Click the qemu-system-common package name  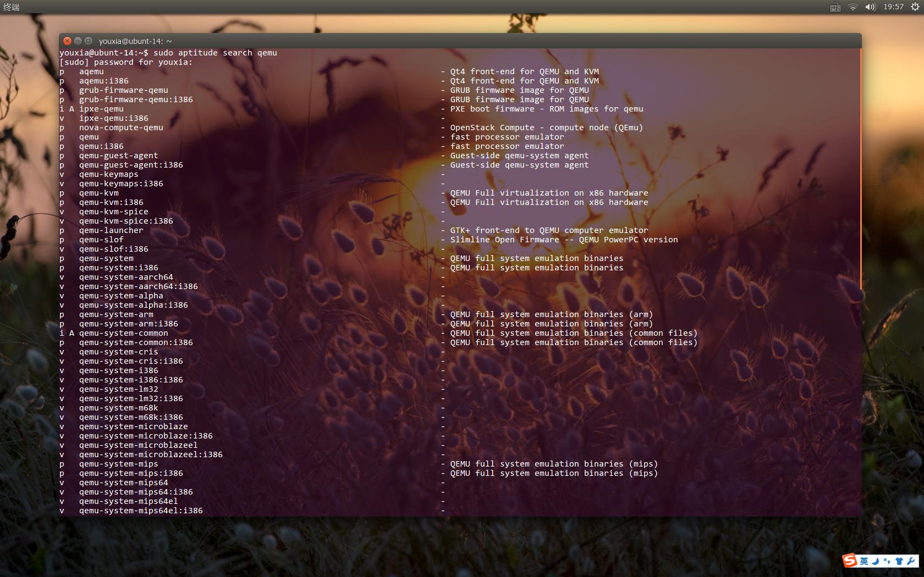124,333
